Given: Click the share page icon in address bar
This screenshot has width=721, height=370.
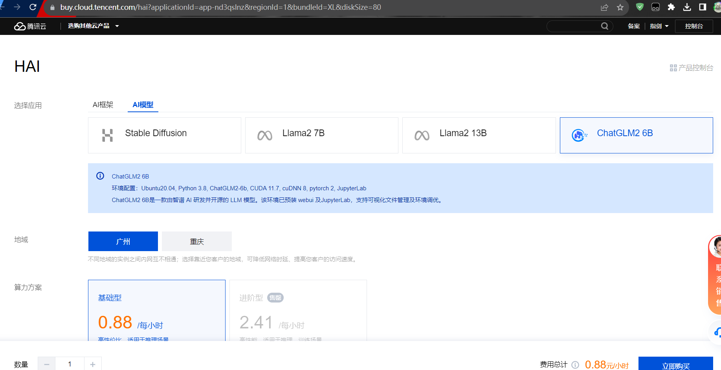Looking at the screenshot, I should (x=604, y=7).
